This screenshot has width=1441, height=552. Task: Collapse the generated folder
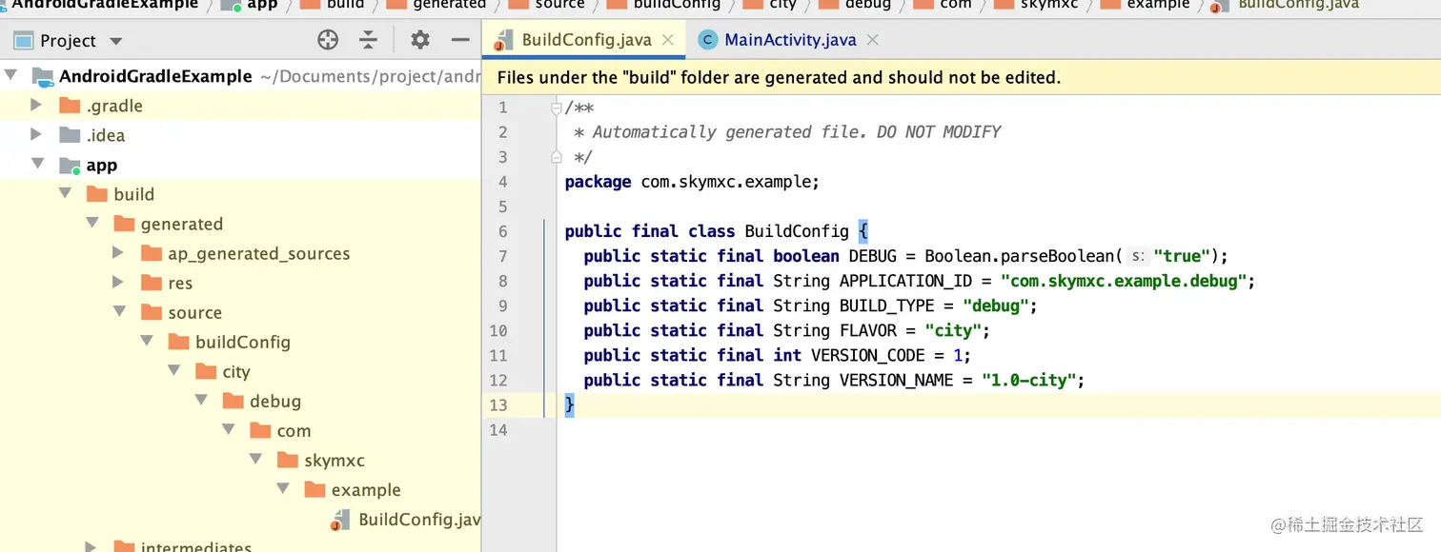pos(91,223)
